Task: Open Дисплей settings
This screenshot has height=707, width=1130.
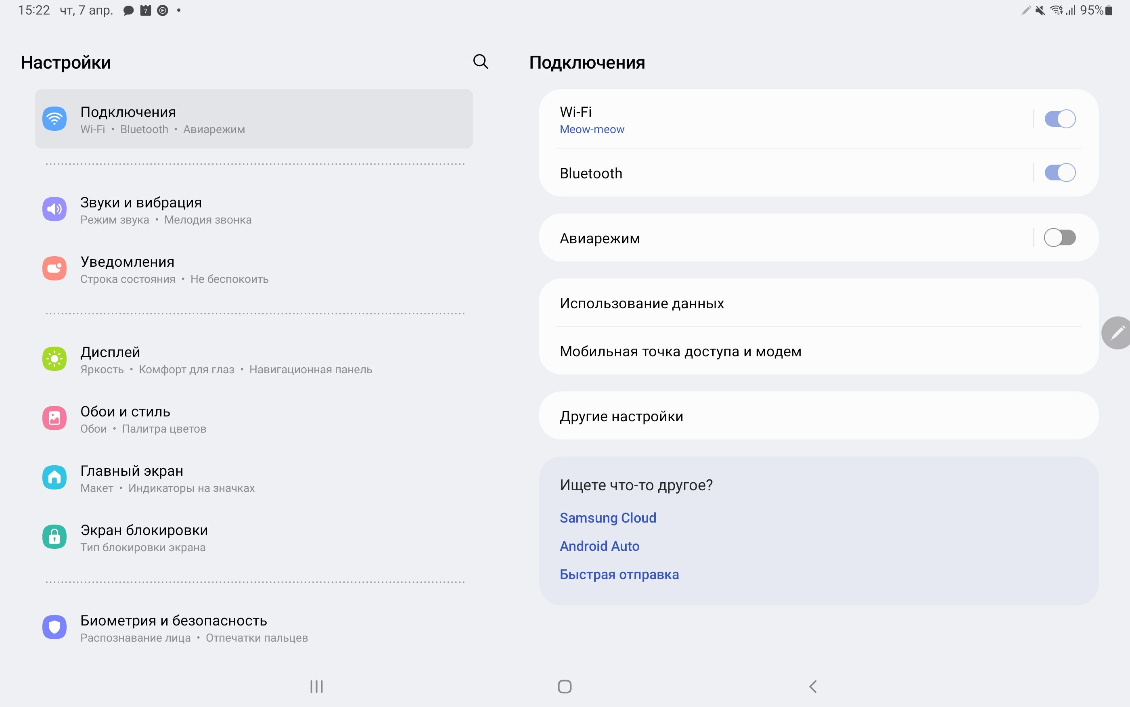Action: coord(254,359)
